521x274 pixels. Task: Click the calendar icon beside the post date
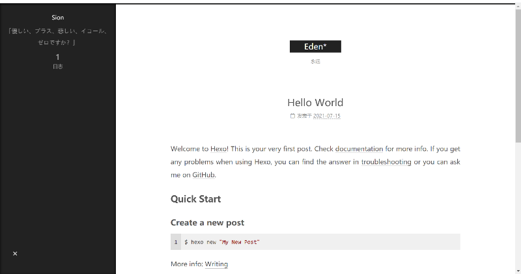coord(292,116)
